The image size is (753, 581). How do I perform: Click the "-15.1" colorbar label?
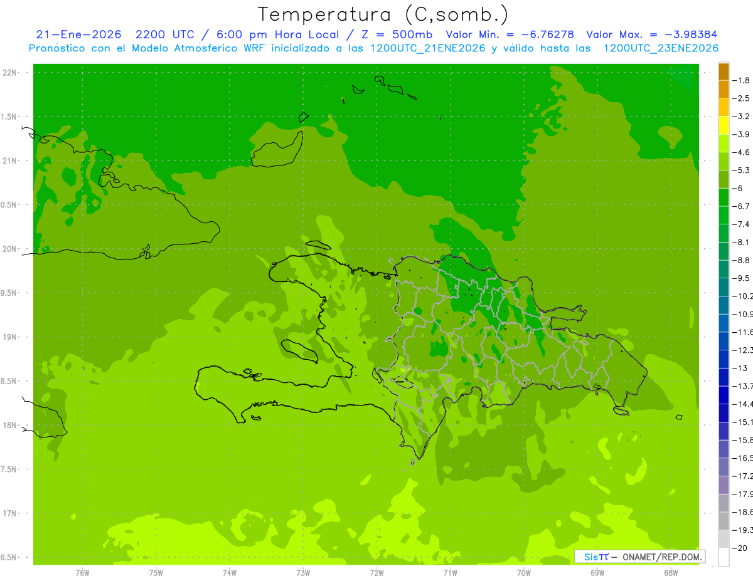742,422
